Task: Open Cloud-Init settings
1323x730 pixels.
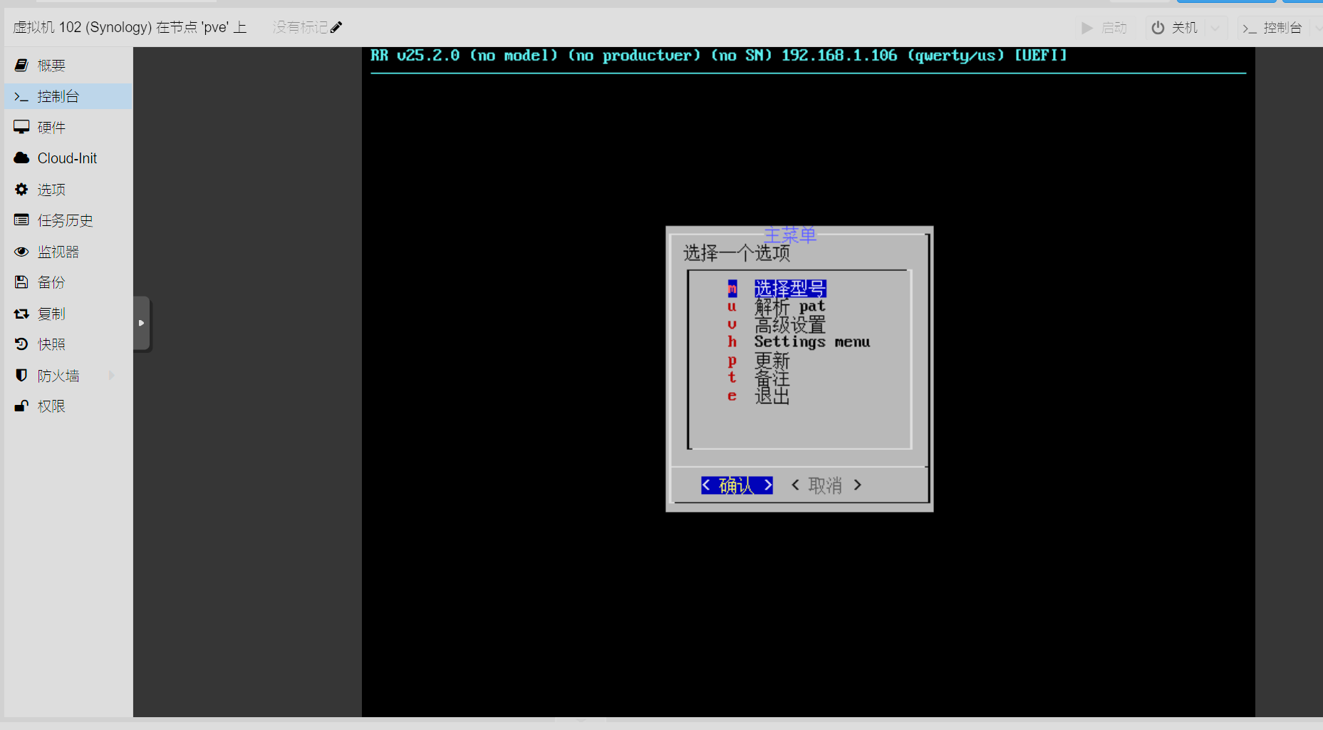Action: (x=68, y=158)
